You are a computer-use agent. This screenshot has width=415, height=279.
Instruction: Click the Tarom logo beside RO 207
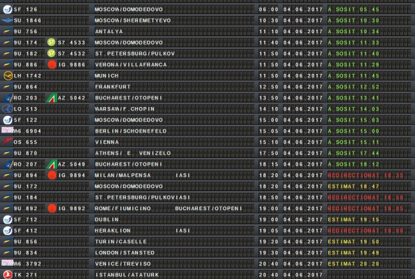8,164
